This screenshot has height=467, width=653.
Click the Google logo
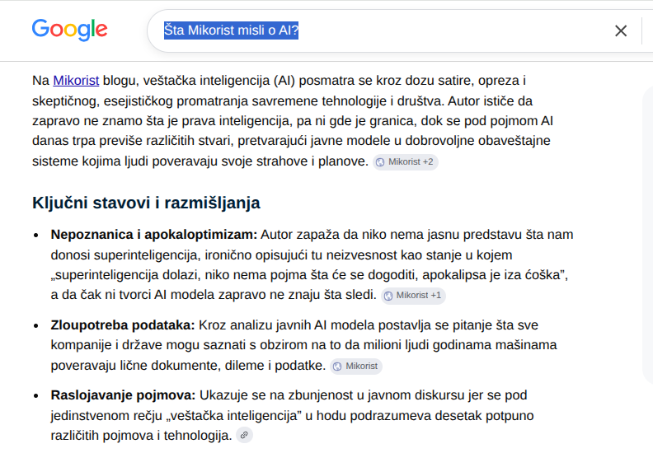70,30
